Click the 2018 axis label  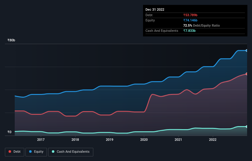pyautogui.click(x=75, y=140)
